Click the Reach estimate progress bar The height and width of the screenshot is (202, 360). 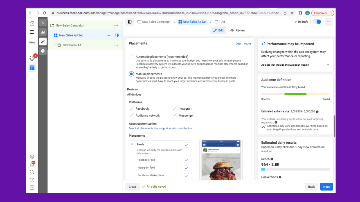click(295, 169)
